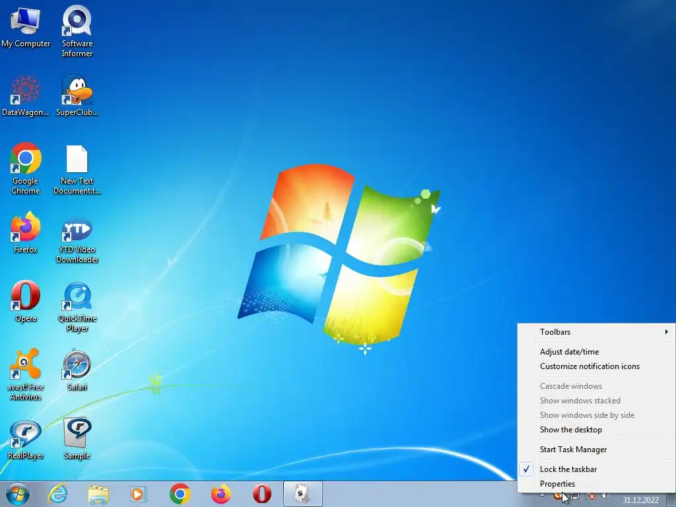Toggle Lock the taskbar option
This screenshot has height=507, width=676.
(596, 469)
